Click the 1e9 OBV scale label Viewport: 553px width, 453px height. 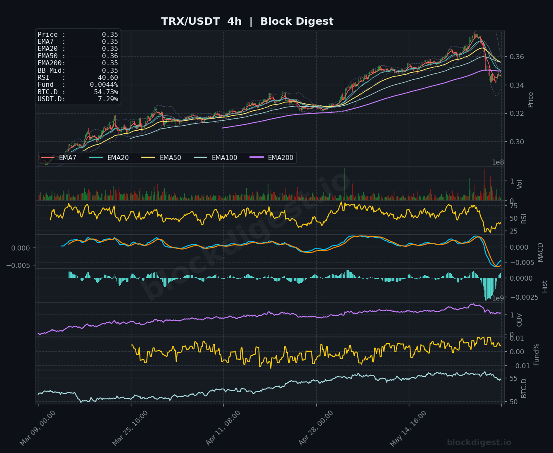coord(498,298)
